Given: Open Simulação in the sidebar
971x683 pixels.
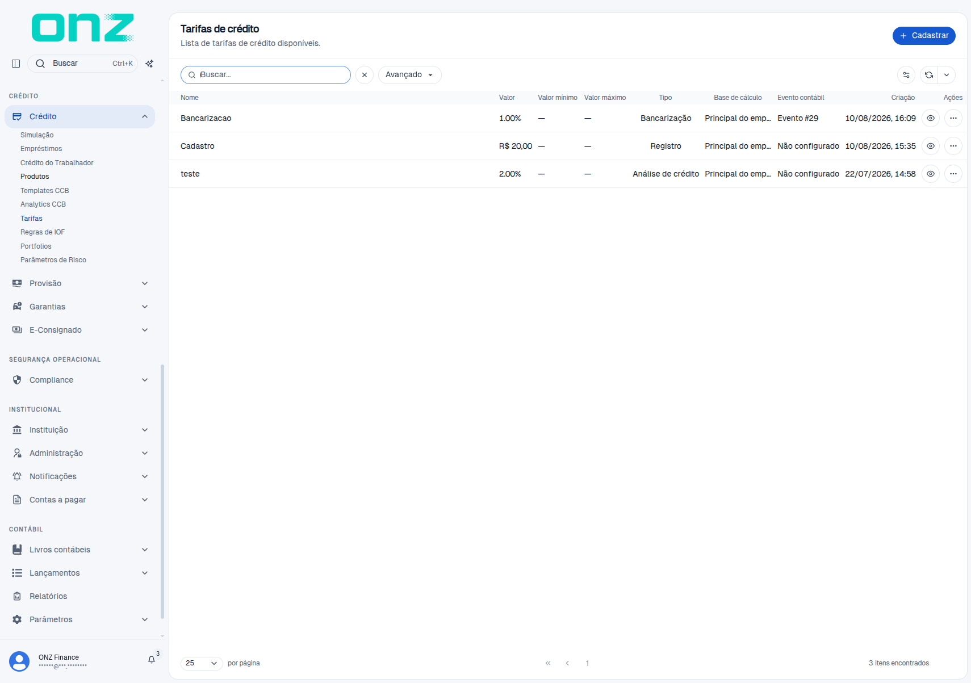Looking at the screenshot, I should point(37,135).
